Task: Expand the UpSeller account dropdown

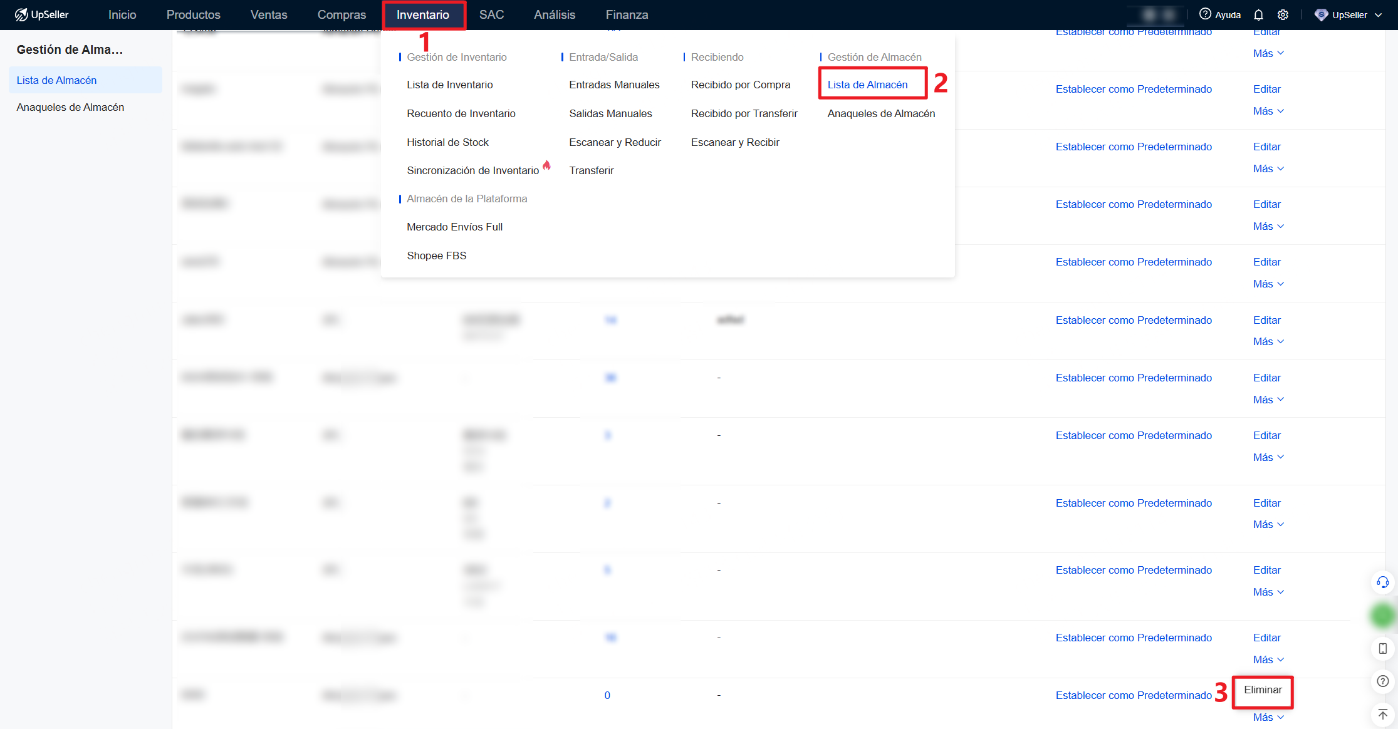Action: pos(1349,15)
